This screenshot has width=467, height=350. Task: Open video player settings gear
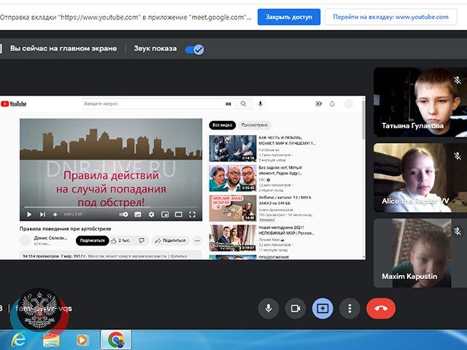tap(151, 214)
